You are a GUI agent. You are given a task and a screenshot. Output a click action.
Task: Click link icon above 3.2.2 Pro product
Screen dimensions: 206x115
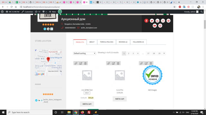coord(109,63)
